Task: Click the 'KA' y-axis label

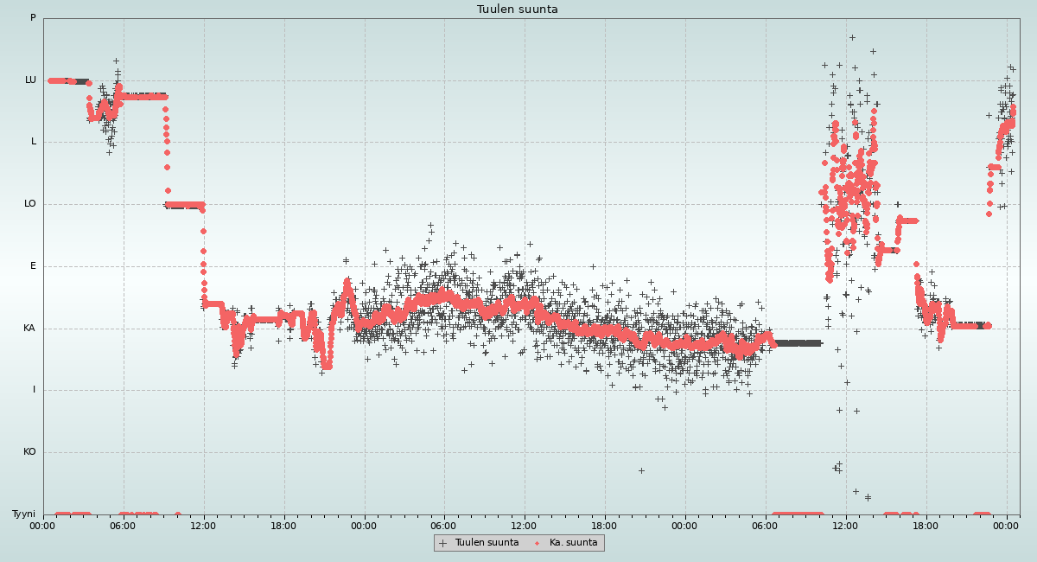Action: pyautogui.click(x=30, y=328)
